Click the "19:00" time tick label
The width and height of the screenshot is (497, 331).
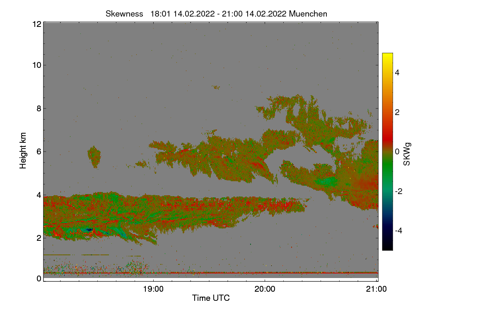[x=153, y=289]
